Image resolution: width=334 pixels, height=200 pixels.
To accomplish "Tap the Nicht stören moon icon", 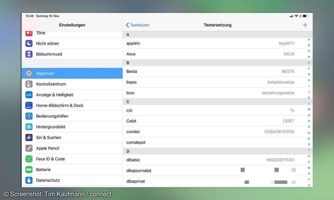I will 29,43.
